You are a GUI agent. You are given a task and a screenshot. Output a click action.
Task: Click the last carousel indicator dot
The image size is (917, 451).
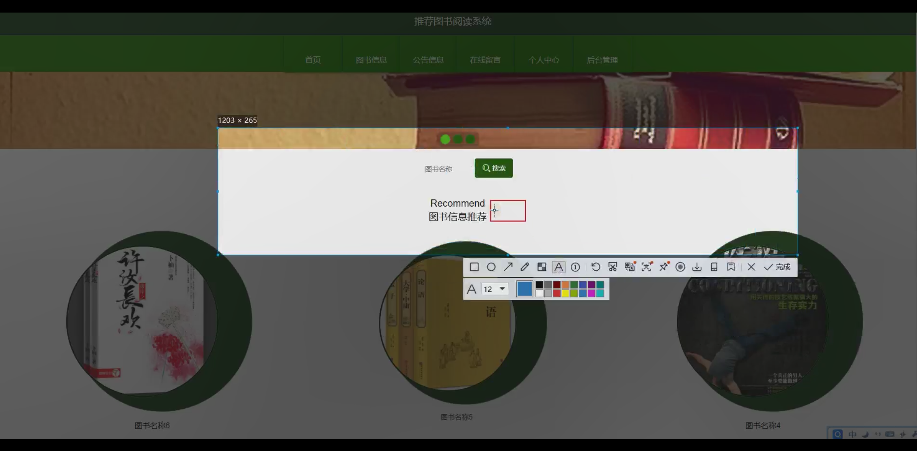pos(470,139)
